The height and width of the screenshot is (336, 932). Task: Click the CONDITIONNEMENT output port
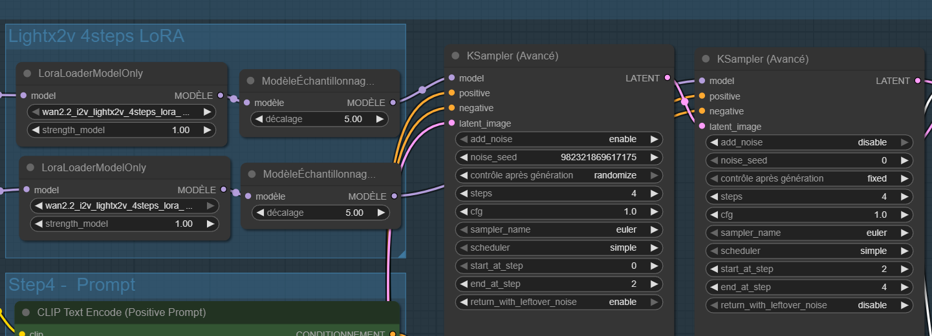point(392,333)
